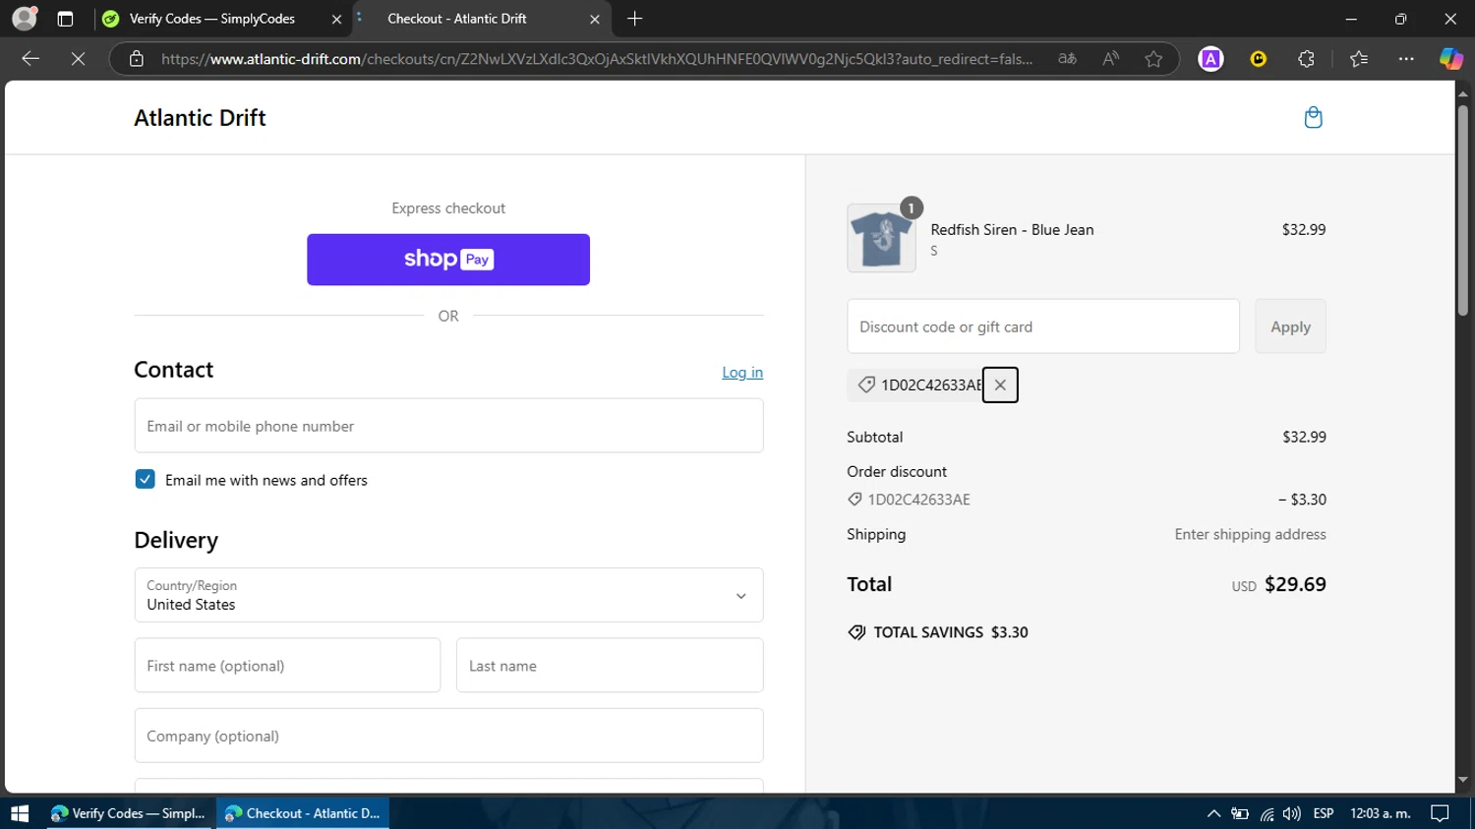The image size is (1475, 829).
Task: Click the Total $29.69 amount
Action: point(1295,584)
